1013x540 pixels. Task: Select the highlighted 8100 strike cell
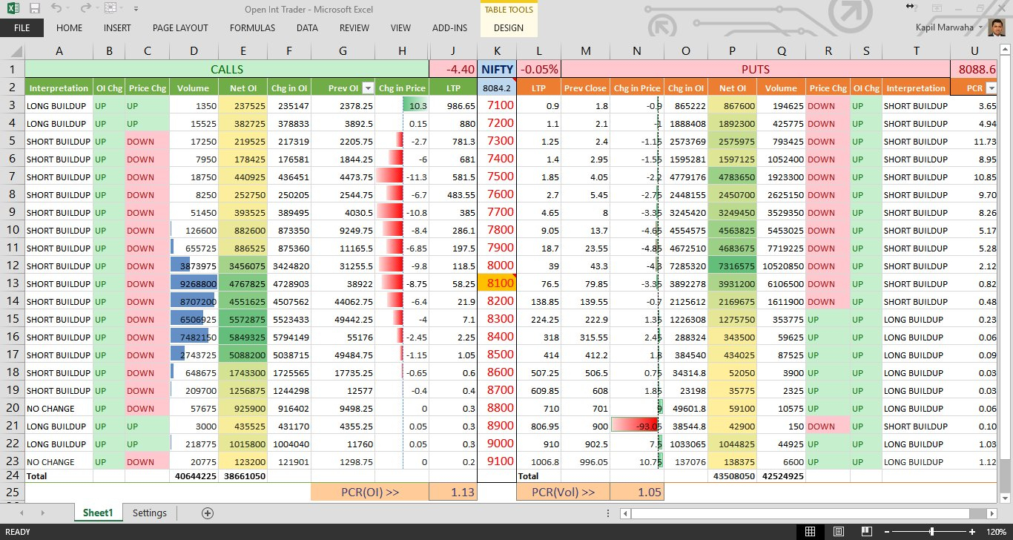coord(500,283)
